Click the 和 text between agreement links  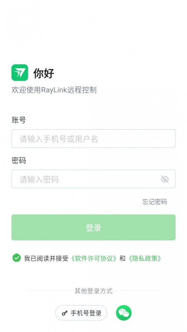tap(122, 258)
